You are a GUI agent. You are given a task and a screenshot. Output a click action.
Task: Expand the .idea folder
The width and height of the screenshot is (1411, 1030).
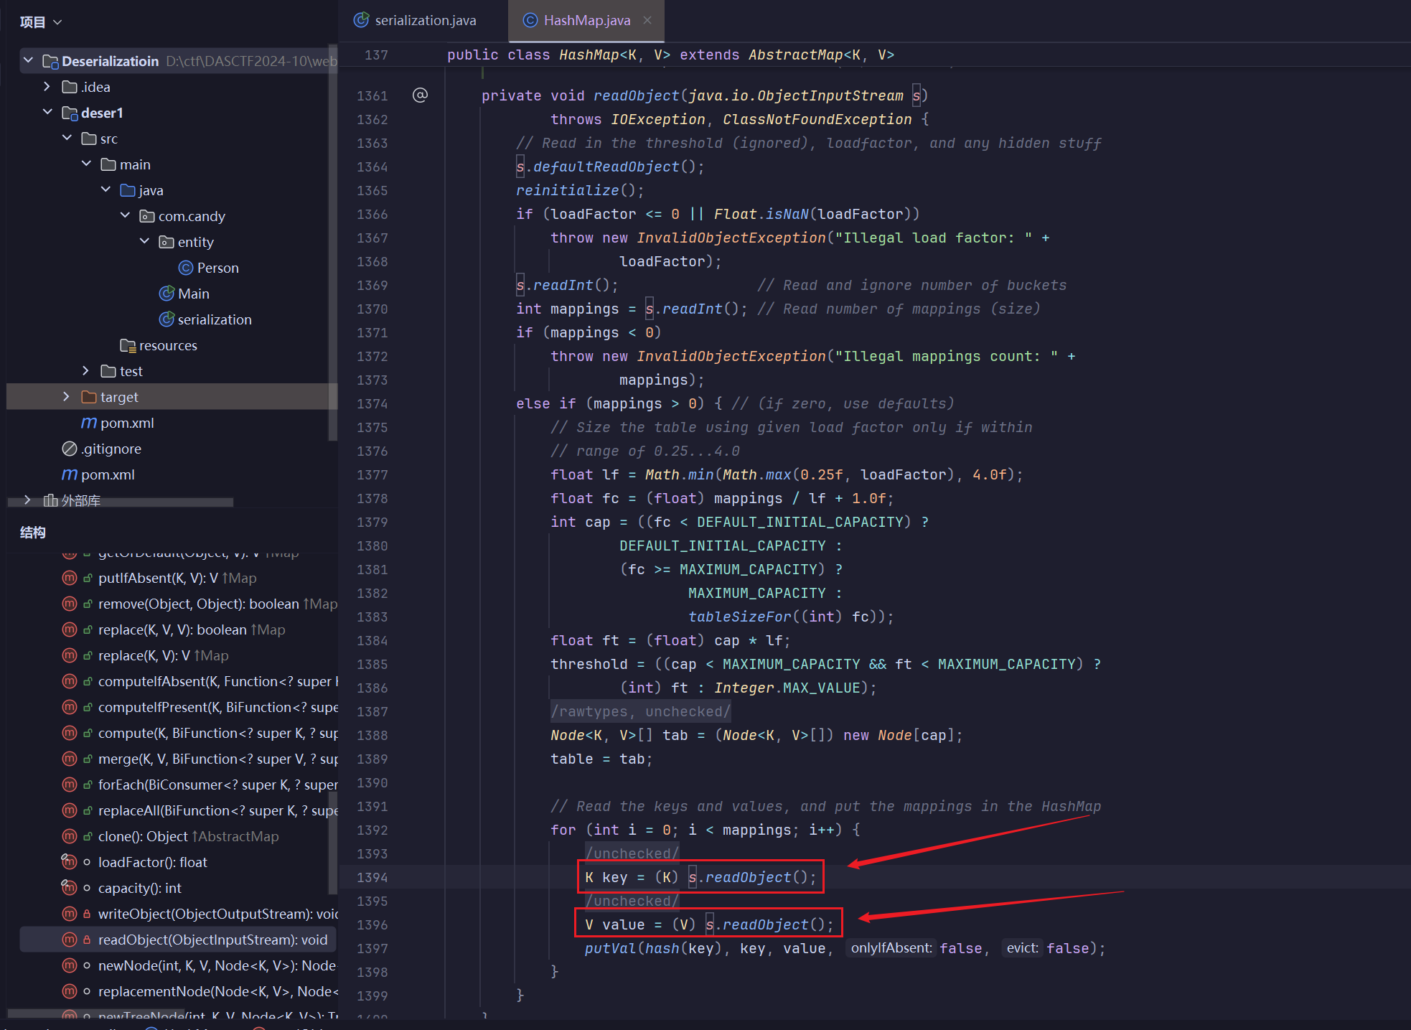click(x=47, y=87)
